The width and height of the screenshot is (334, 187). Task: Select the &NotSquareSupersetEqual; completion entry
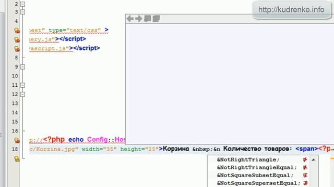click(259, 183)
